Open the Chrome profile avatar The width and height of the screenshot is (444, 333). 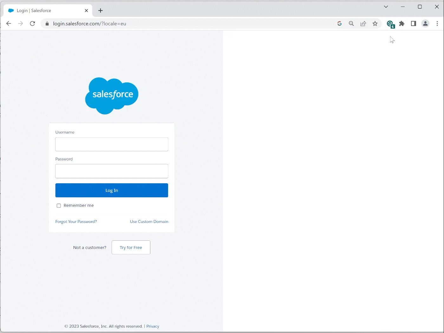coord(425,23)
